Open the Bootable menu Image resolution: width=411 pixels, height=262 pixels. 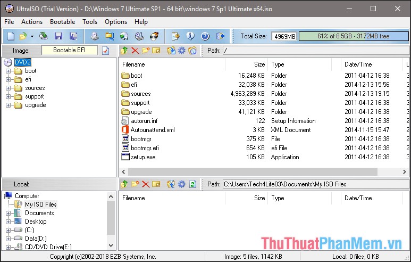[x=62, y=22]
